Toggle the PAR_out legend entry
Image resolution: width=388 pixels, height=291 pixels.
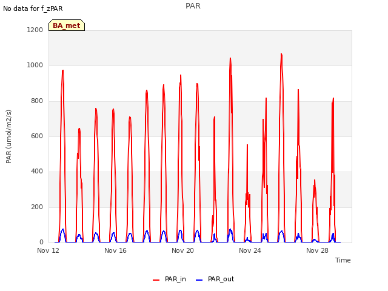point(215,279)
